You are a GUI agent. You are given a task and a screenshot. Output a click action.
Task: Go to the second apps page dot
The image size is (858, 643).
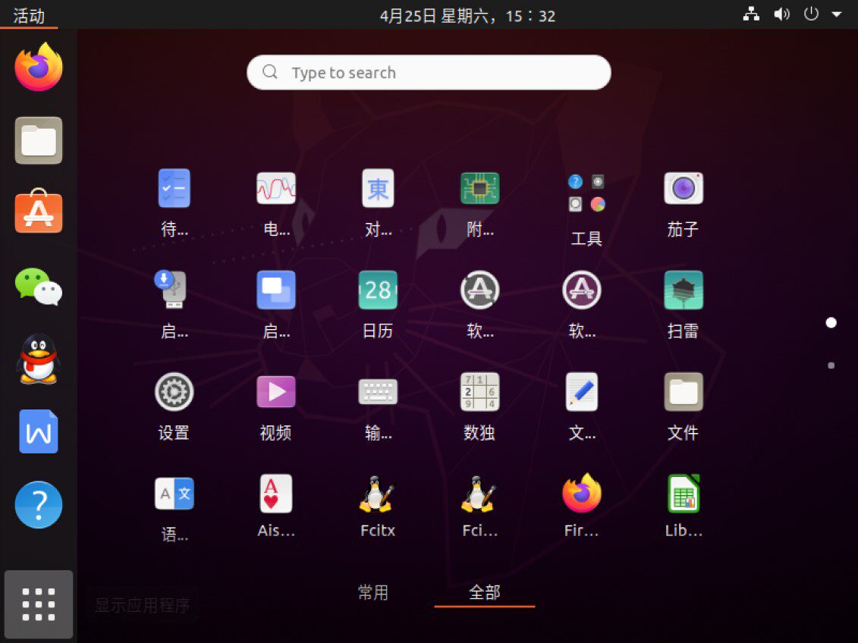point(831,365)
